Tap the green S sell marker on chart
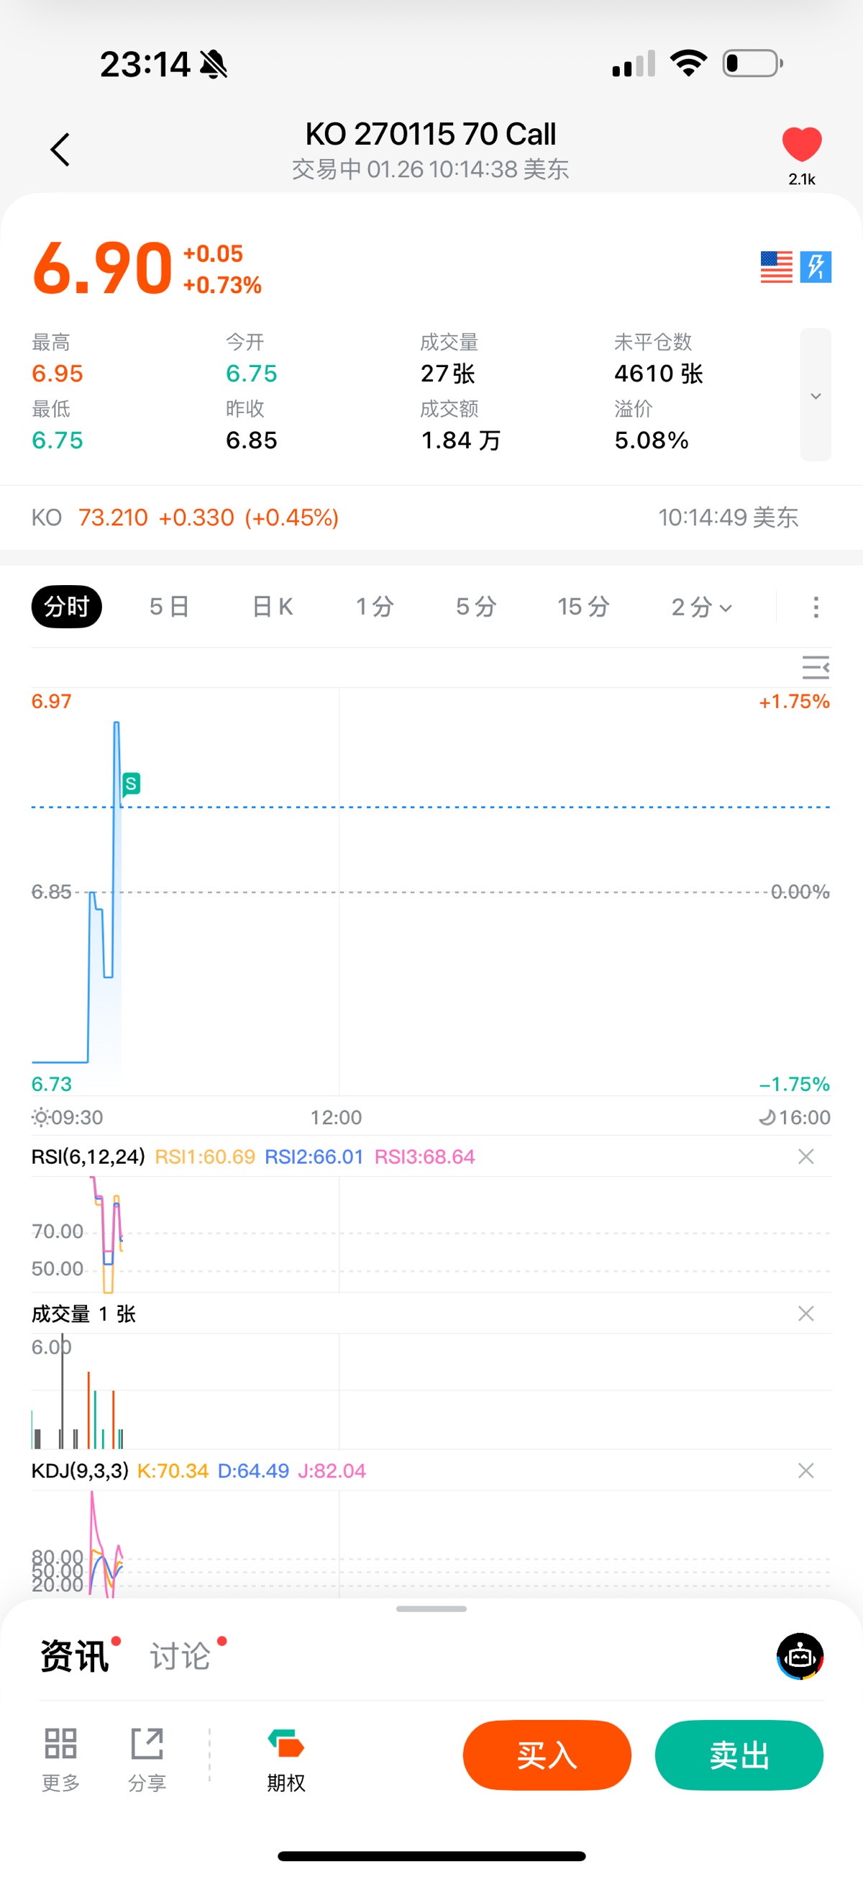This screenshot has width=863, height=1877. 131,784
